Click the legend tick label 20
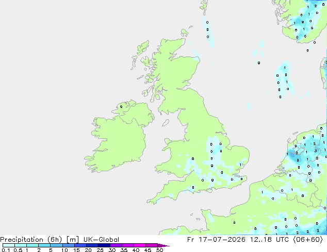 88,250
